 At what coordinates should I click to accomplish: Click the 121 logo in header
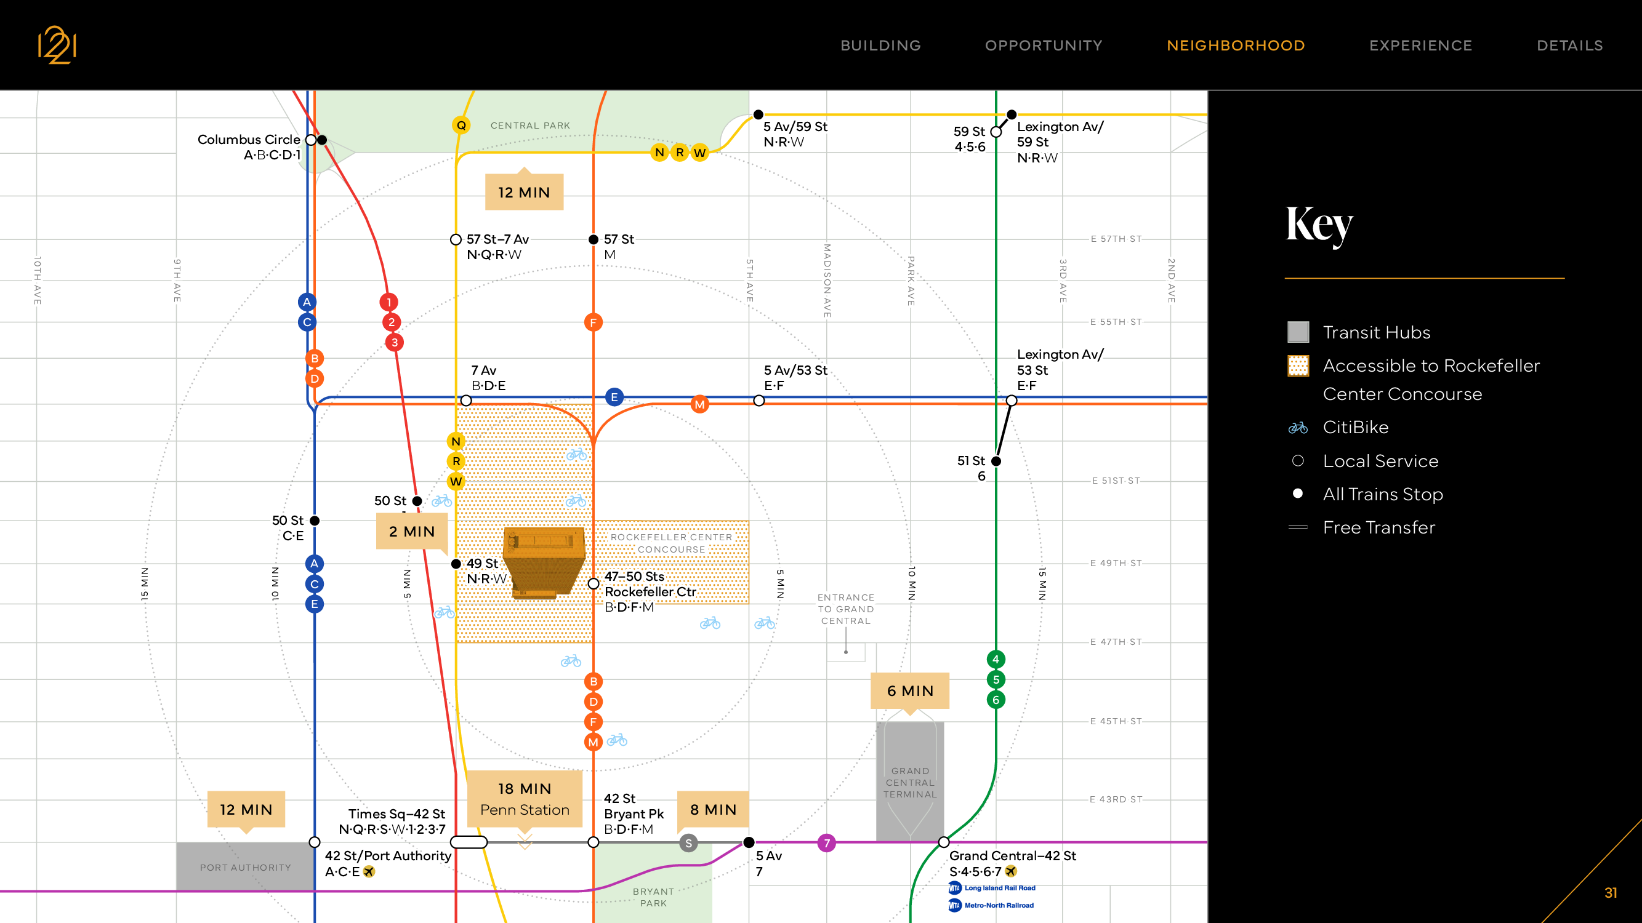[57, 44]
